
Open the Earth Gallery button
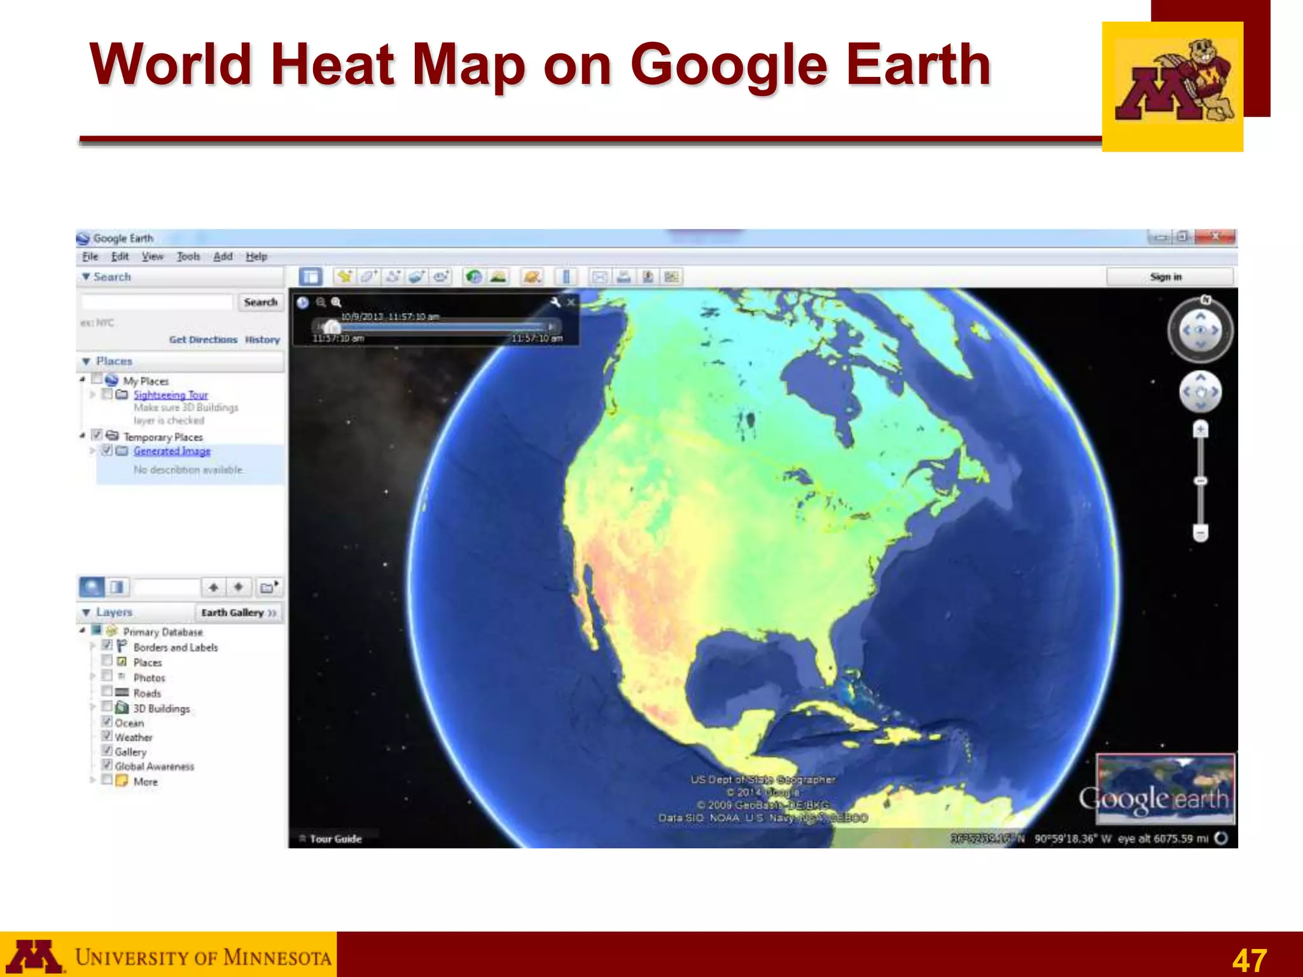tap(239, 613)
